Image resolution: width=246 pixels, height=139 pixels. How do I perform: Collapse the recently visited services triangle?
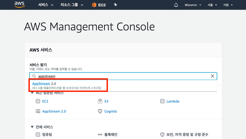[32, 93]
